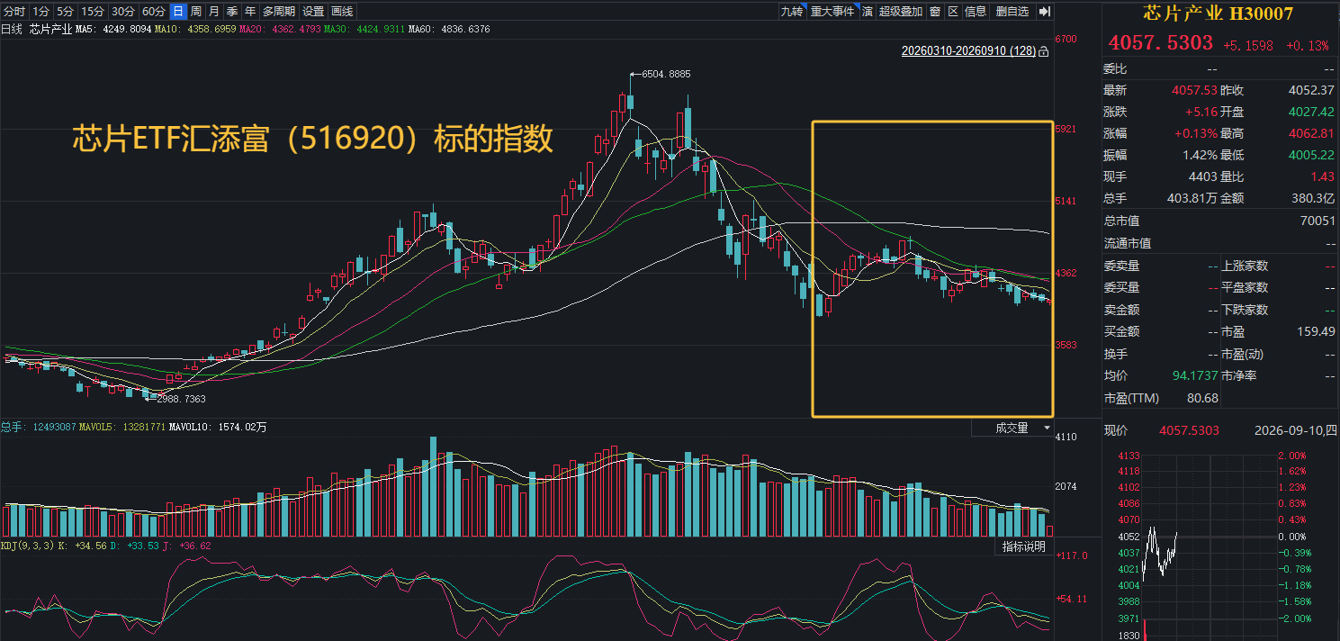
Task: Click the MA20 moving average label
Action: click(x=282, y=30)
